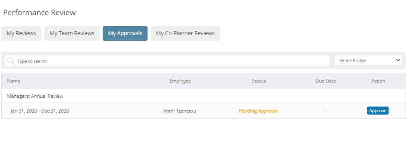Click the Pending Approval status text
Viewport: 409px width, 145px height.
pos(258,111)
